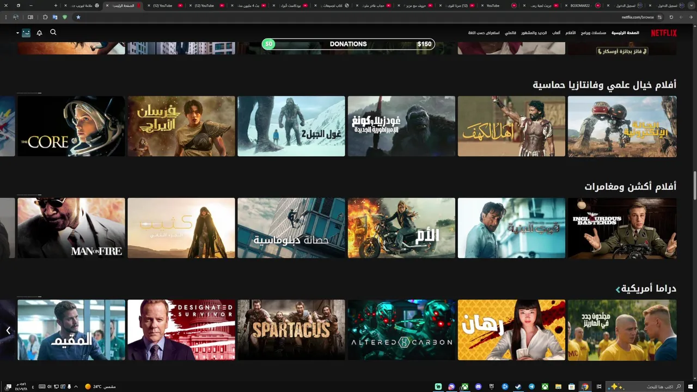
Task: Open Man on Fire thumbnail
Action: pos(71,228)
